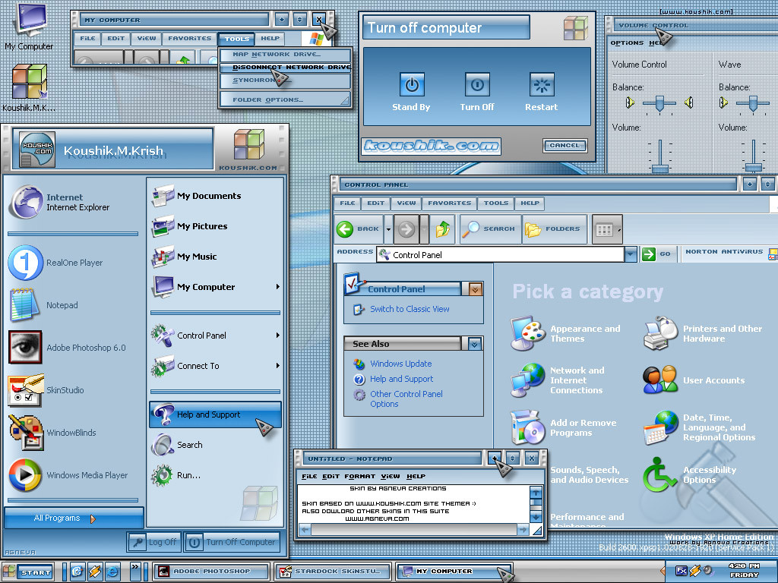This screenshot has width=778, height=583.
Task: Click Switch to Classic View link
Action: coord(410,309)
